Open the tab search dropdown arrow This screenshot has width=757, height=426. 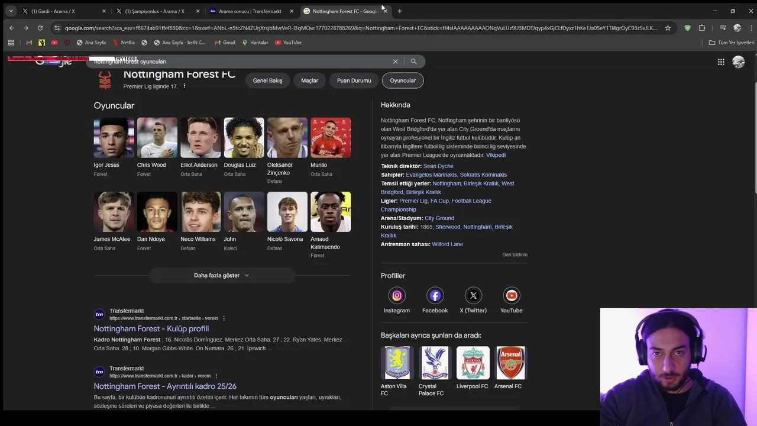click(11, 11)
